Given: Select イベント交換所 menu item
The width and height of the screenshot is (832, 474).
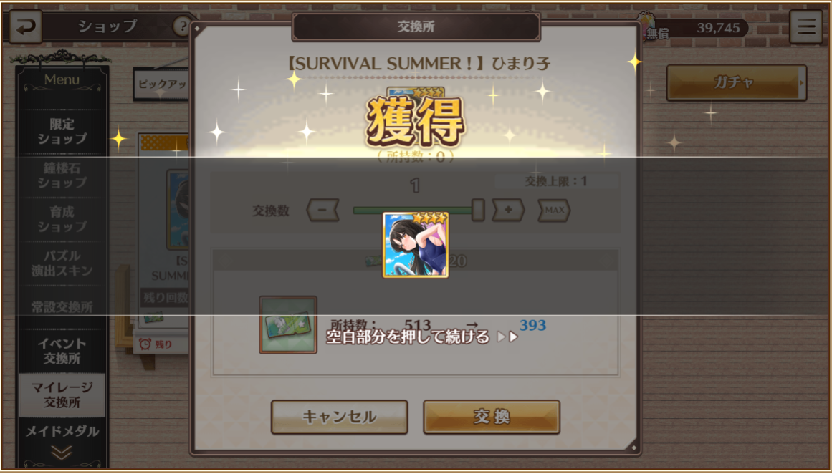Looking at the screenshot, I should click(62, 351).
